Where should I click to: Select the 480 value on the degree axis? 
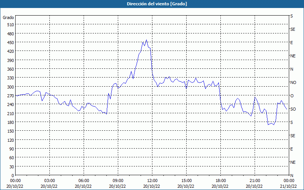click(11, 33)
